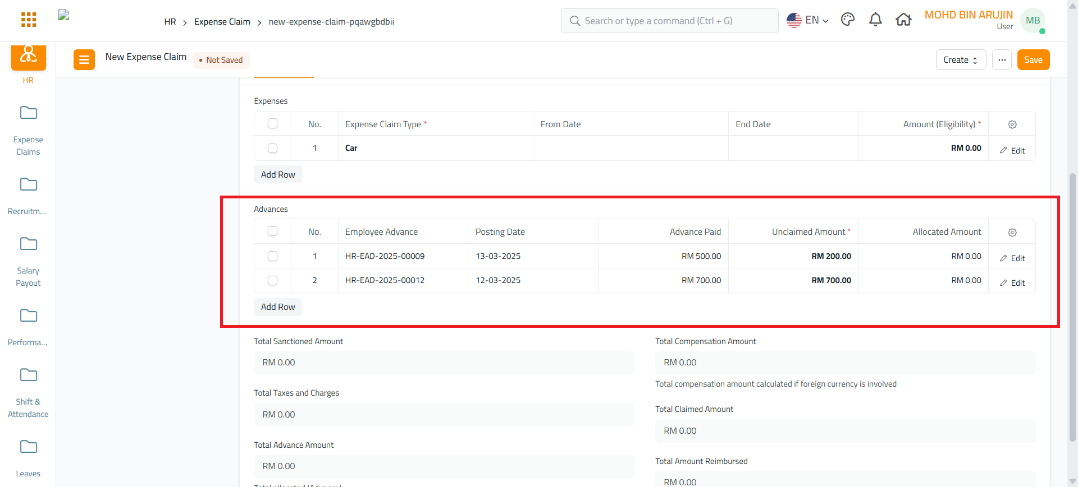
Task: Open Salary Payout folder in sidebar
Action: point(28,261)
